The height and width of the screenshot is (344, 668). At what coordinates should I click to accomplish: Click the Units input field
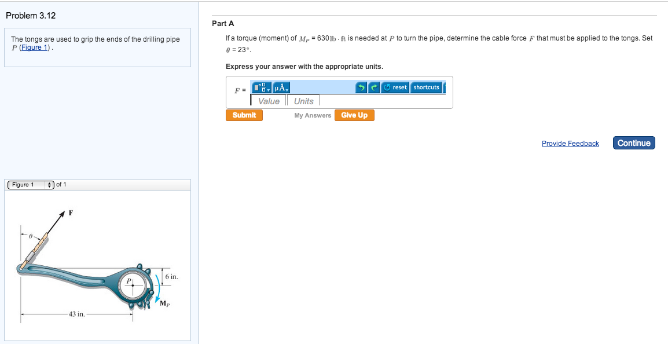coord(303,101)
